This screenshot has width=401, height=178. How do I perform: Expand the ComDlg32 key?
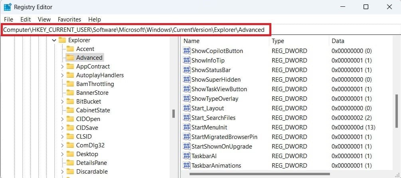pyautogui.click(x=62, y=145)
